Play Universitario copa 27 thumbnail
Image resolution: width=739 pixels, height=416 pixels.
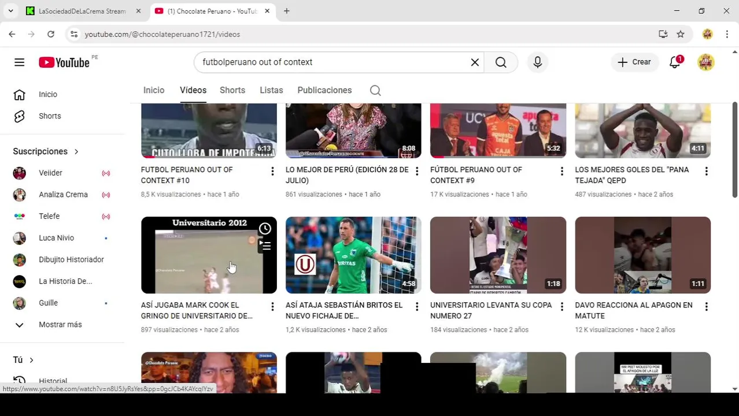(x=498, y=255)
